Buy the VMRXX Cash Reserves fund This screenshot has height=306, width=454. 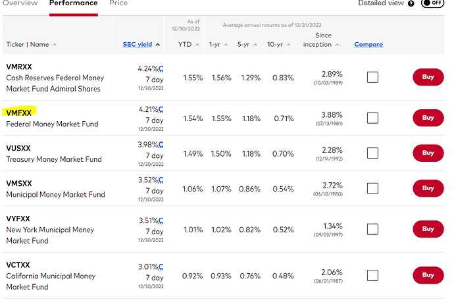(428, 77)
